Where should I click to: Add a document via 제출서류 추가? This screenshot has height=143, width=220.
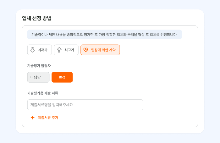pyautogui.click(x=44, y=118)
